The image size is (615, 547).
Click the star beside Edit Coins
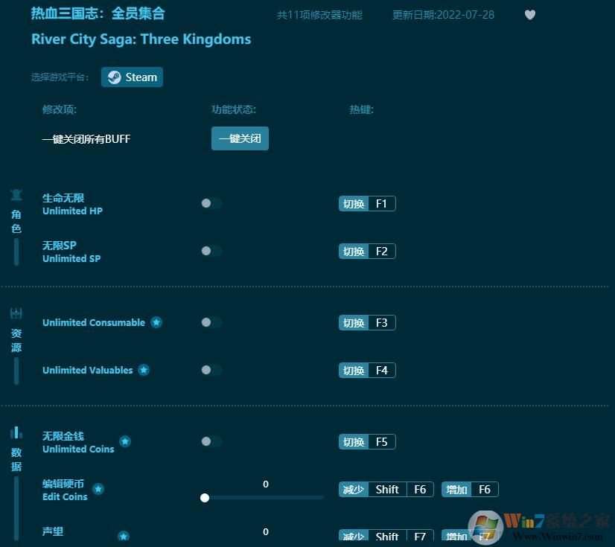coord(98,489)
